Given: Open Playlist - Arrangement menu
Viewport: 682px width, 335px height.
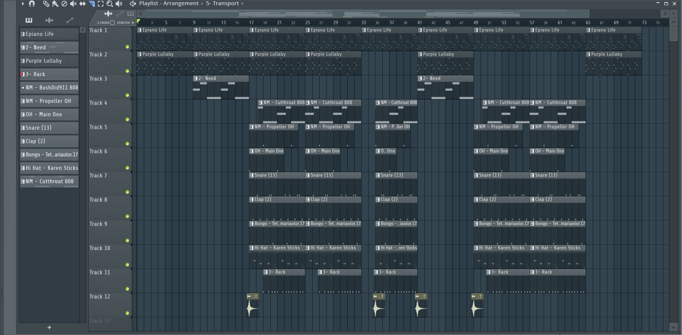Looking at the screenshot, I should click(x=169, y=3).
